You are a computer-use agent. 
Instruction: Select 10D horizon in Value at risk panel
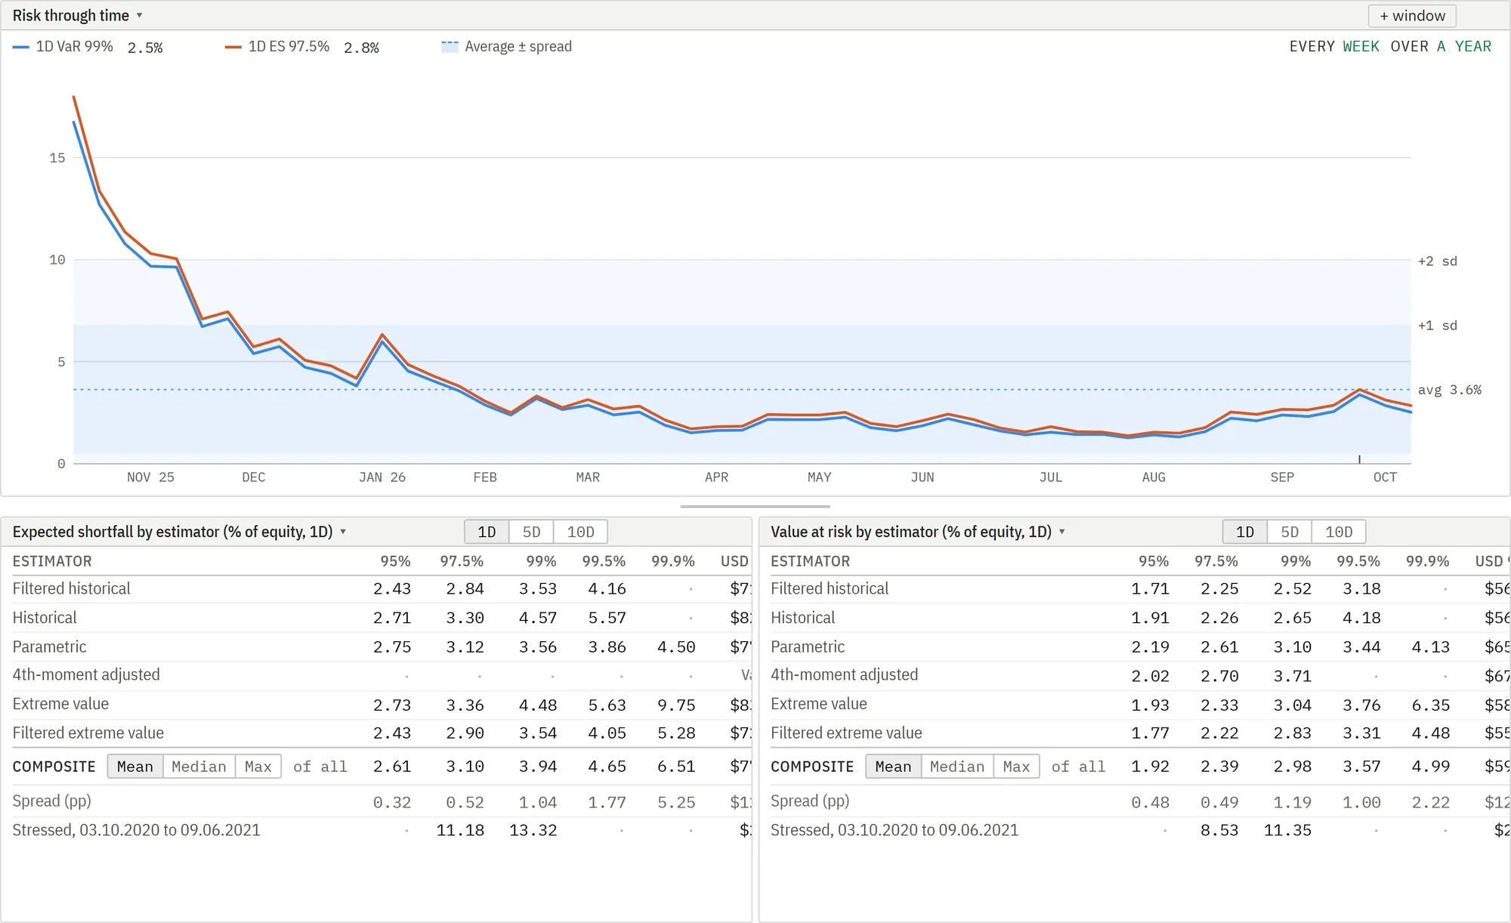coord(1338,532)
